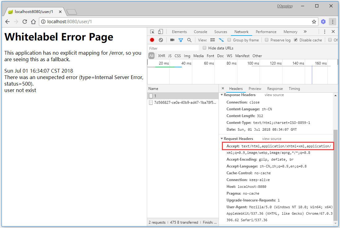Filter requests by Img
Image resolution: width=340 pixels, height=228 pixels.
pyautogui.click(x=187, y=56)
